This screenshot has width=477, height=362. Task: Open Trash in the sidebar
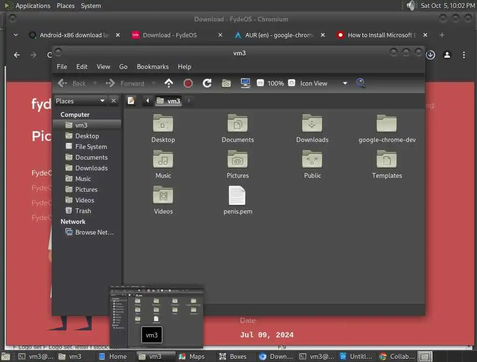(x=87, y=211)
